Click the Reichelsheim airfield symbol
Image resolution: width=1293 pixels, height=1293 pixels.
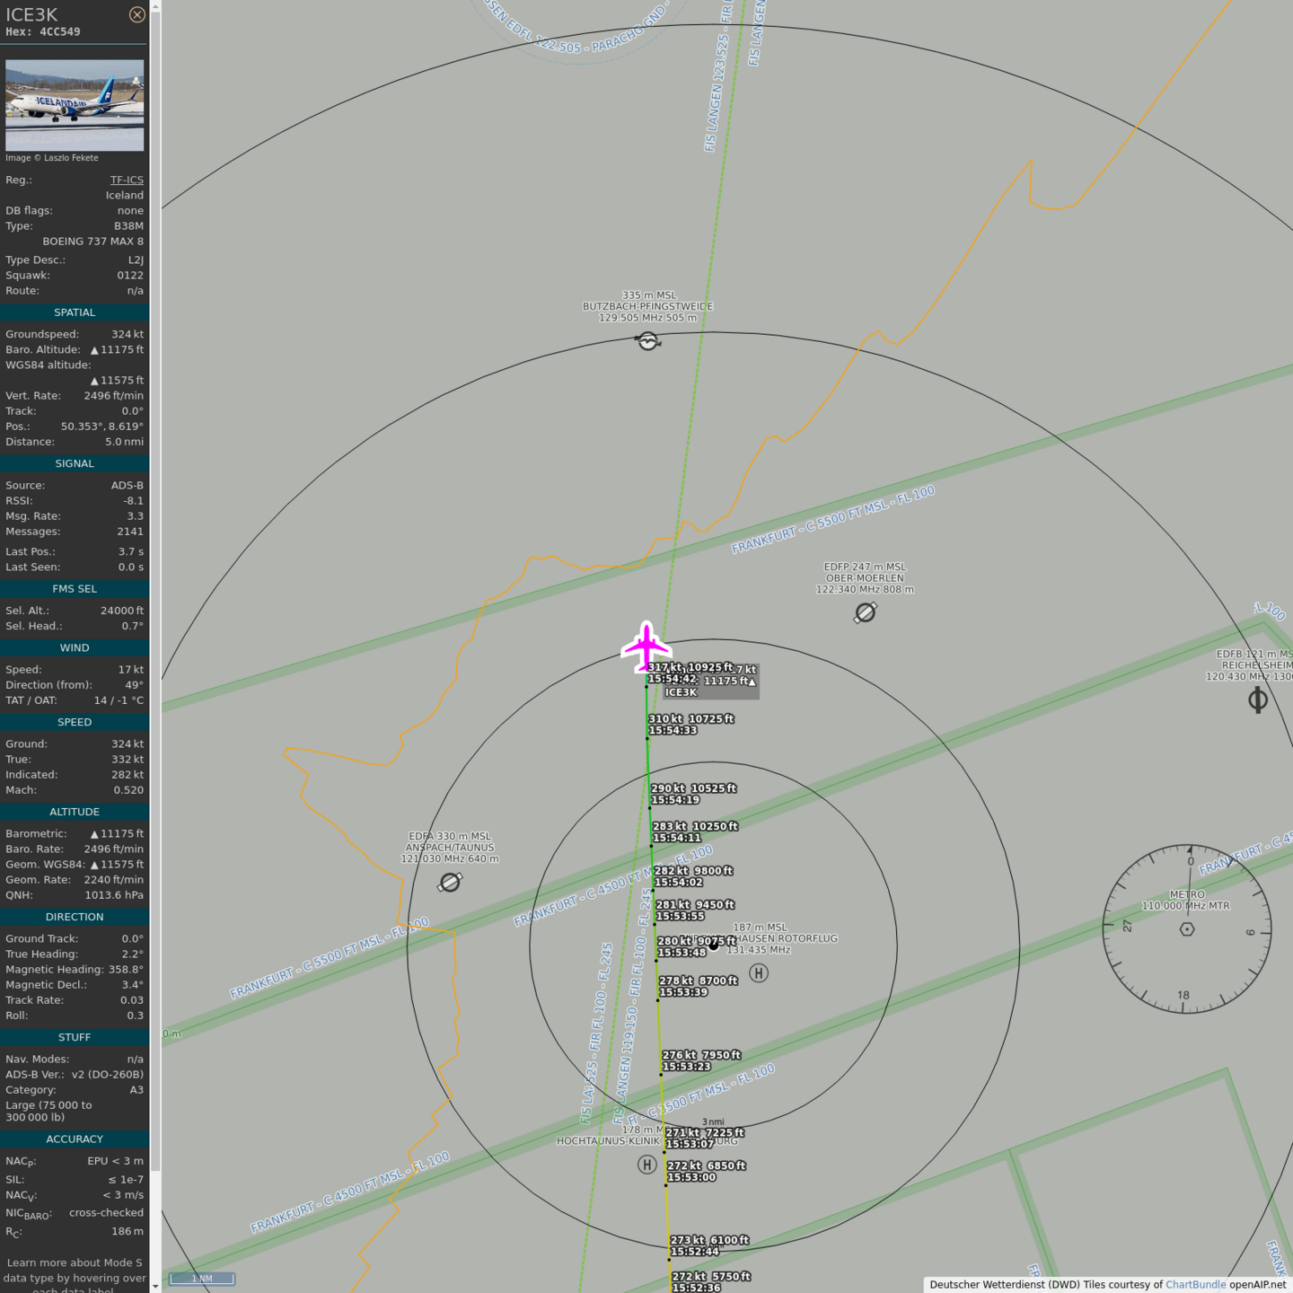pyautogui.click(x=1258, y=700)
